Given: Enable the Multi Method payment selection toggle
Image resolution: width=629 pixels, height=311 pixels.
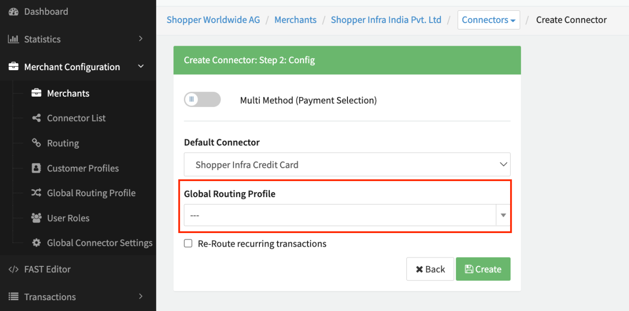Looking at the screenshot, I should click(x=202, y=100).
